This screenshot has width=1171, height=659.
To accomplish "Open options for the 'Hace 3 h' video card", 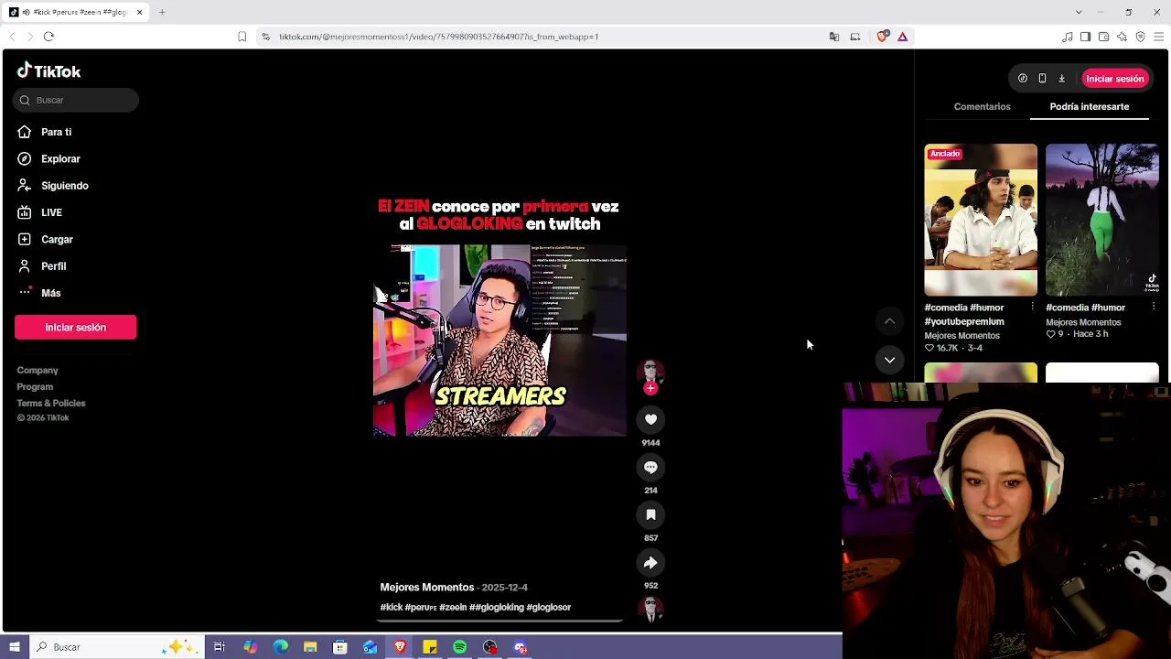I will 1154,307.
